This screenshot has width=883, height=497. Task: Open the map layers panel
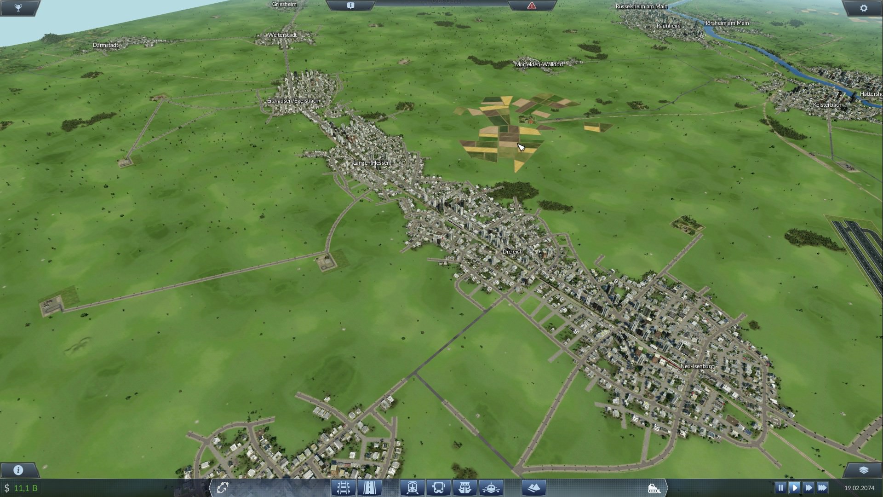click(x=863, y=470)
